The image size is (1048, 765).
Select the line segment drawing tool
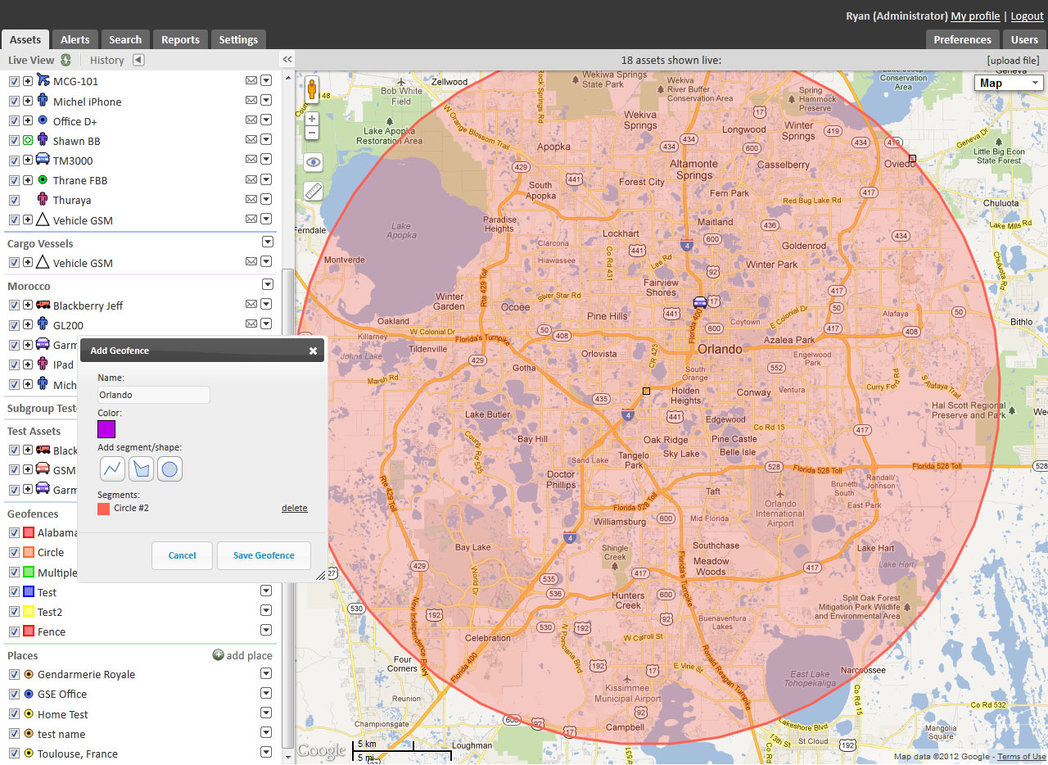(112, 469)
